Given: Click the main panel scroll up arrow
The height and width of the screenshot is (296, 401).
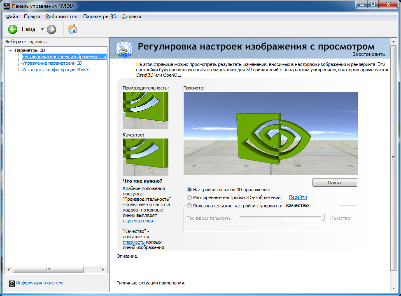Looking at the screenshot, I should pyautogui.click(x=393, y=42).
